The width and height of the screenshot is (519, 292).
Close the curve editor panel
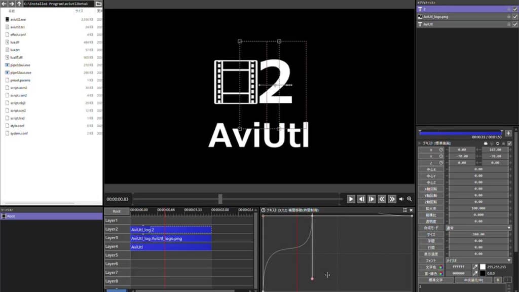411,210
